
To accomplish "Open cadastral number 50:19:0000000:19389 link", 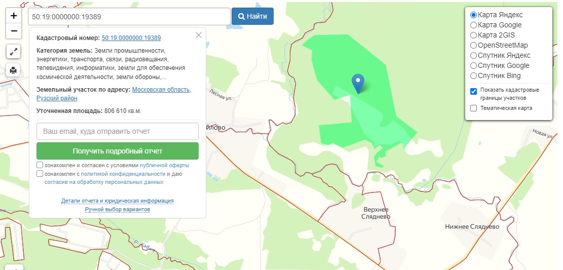I will (131, 38).
